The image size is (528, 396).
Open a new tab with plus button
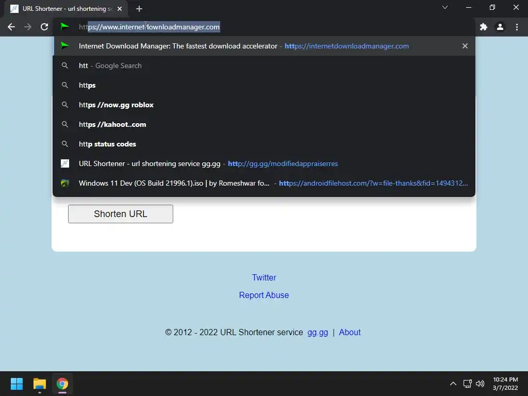tap(139, 9)
